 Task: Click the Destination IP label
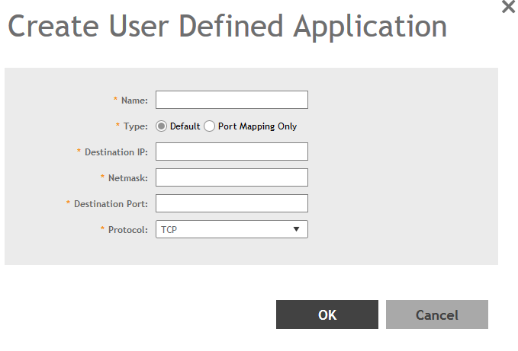pos(116,152)
